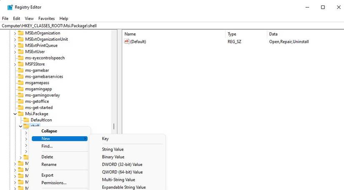This screenshot has height=190, width=344.
Task: Click the Msi.Package folder icon
Action: point(20,114)
